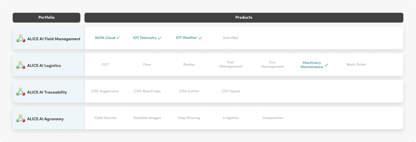Open CDC Sugarcane under Traceability
This screenshot has height=142, width=416.
tap(105, 91)
